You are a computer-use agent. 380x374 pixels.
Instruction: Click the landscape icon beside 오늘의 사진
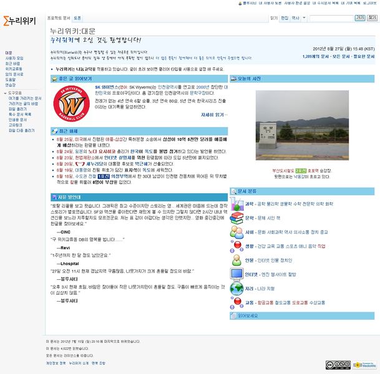pos(233,79)
